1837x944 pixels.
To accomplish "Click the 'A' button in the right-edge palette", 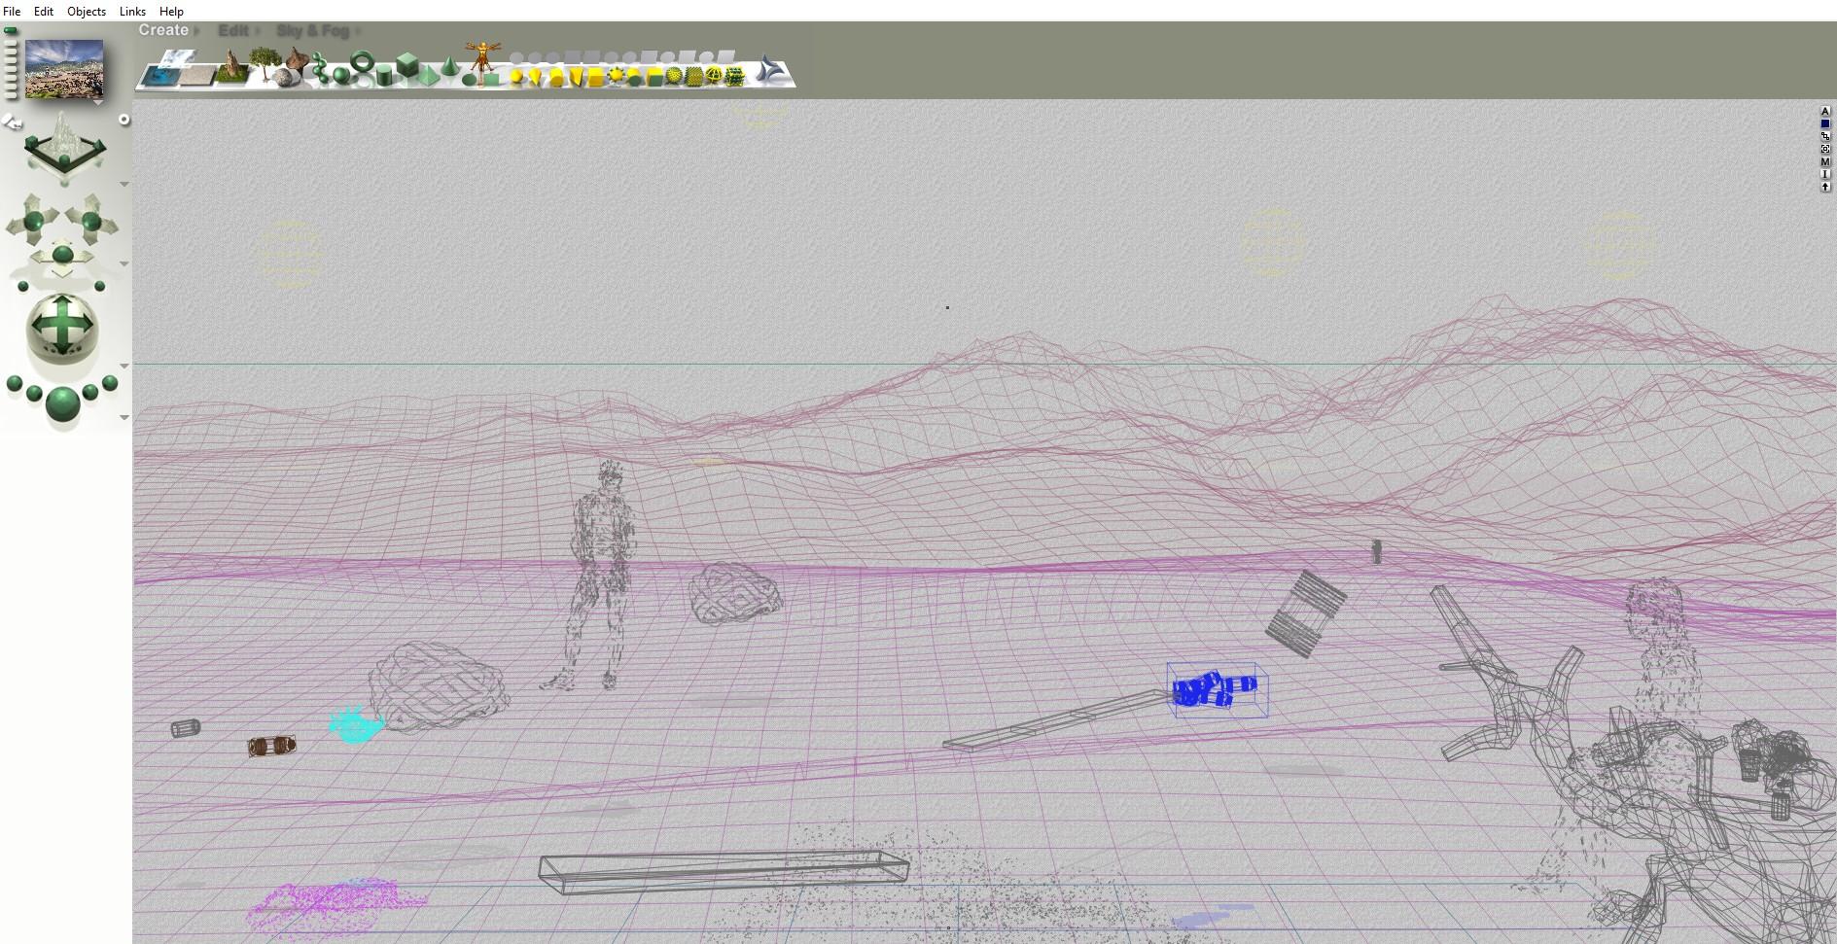I will pos(1825,112).
